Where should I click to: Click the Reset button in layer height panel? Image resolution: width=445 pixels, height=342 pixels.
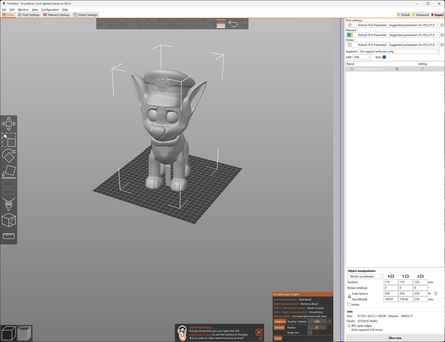tap(278, 338)
